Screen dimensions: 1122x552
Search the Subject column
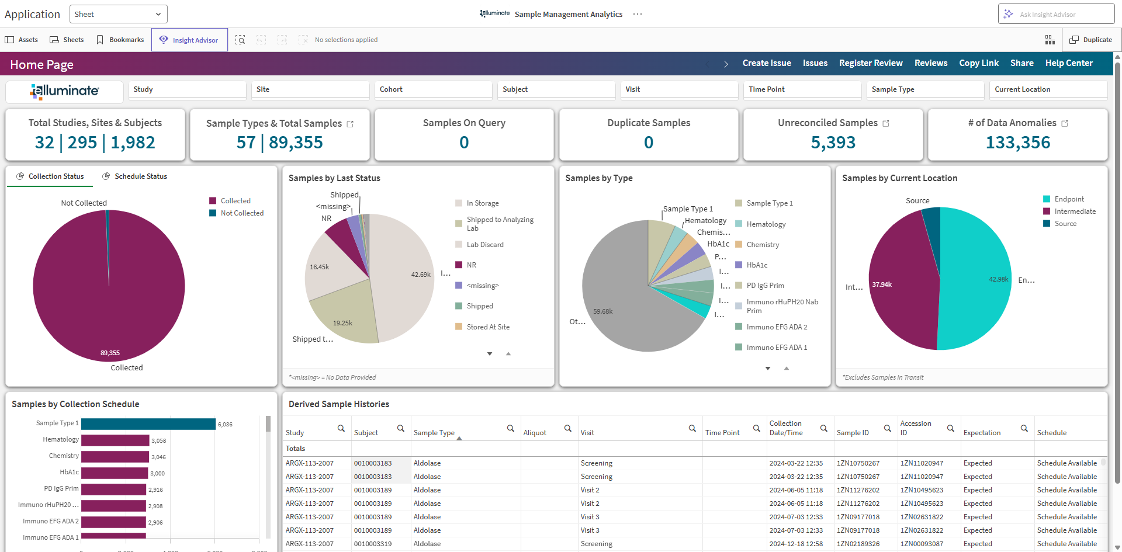pos(401,428)
